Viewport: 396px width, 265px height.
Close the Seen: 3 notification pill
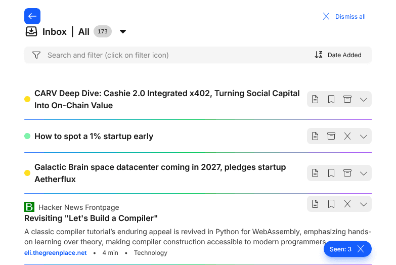coord(360,249)
